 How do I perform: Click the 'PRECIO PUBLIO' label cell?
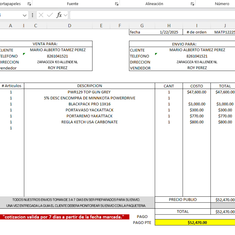tap(183, 200)
